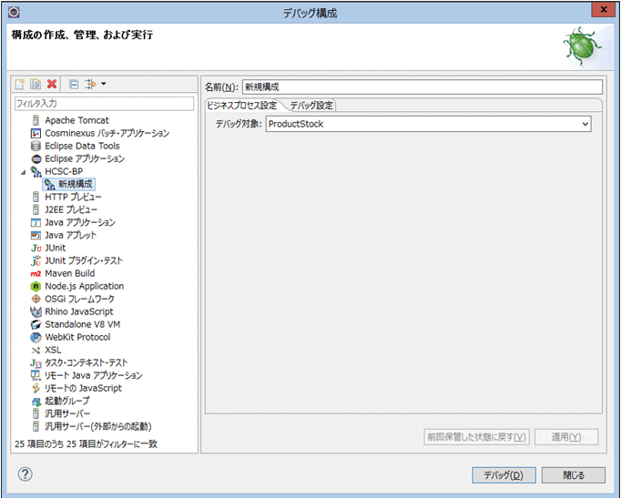The image size is (621, 499).
Task: Select the XSL tree label
Action: click(53, 350)
